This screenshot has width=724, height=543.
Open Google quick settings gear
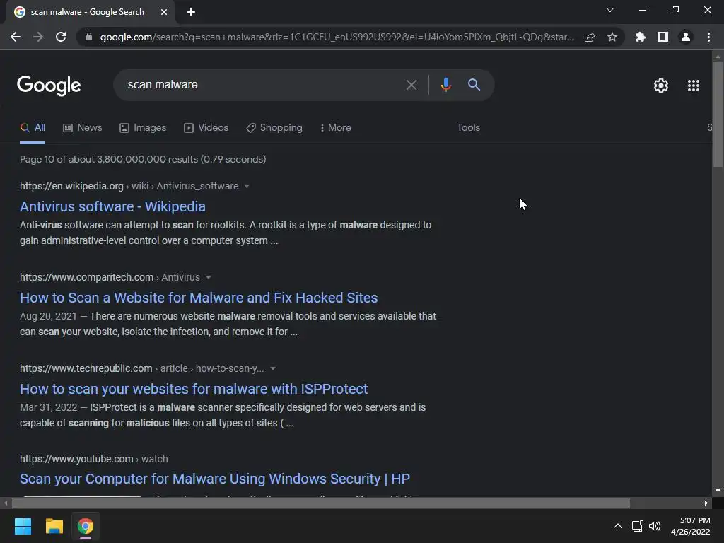pos(661,86)
